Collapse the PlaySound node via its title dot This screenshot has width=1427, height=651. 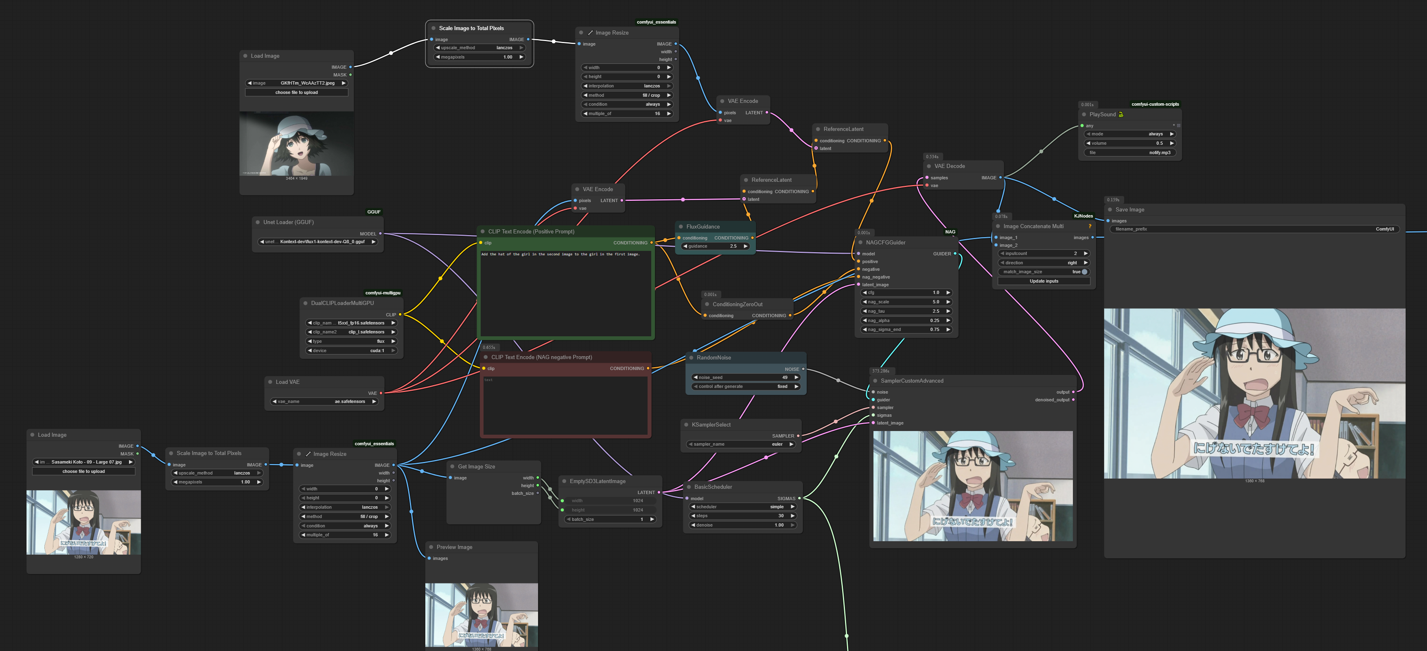[1084, 115]
